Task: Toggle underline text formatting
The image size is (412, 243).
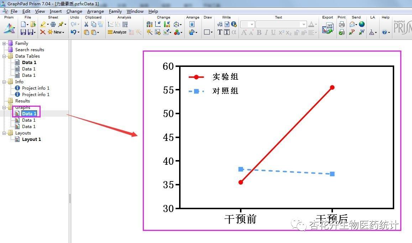Action: pos(272,32)
